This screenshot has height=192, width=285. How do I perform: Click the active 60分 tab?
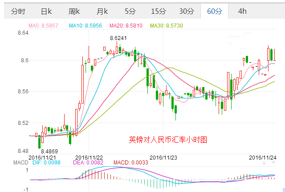[x=215, y=11]
